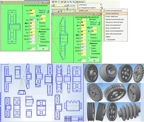Click the scissors cut tool icon

(62, 2)
